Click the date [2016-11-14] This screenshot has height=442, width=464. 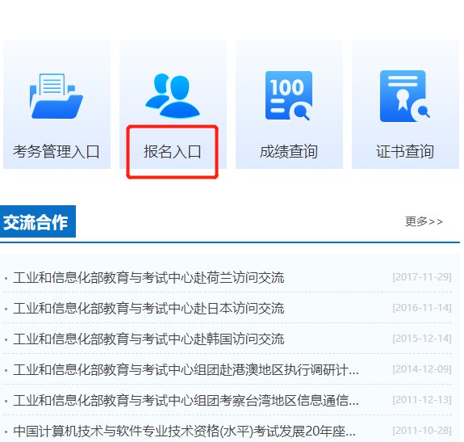422,308
